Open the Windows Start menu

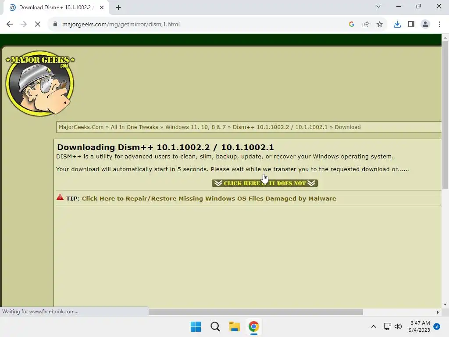196,326
